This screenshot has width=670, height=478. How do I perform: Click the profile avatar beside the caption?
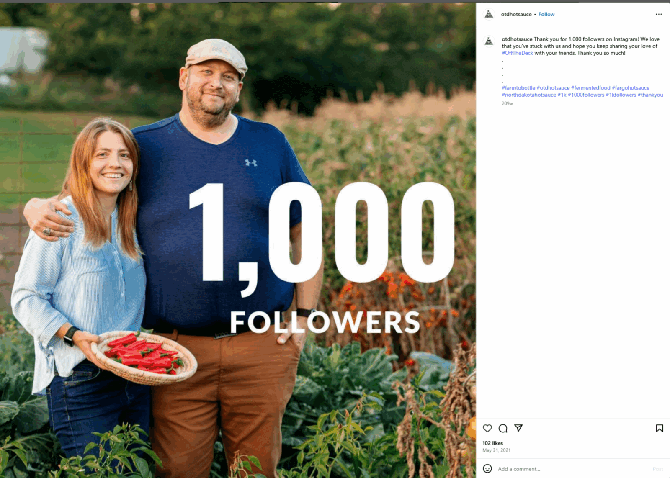(x=489, y=41)
